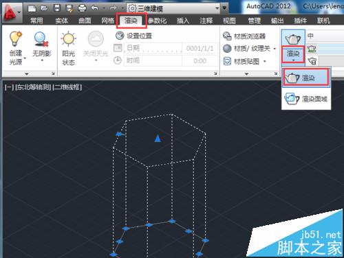Viewport: 344px width, 258px height.
Task: Switch to the 实体 ribbon tab
Action: [x=61, y=21]
